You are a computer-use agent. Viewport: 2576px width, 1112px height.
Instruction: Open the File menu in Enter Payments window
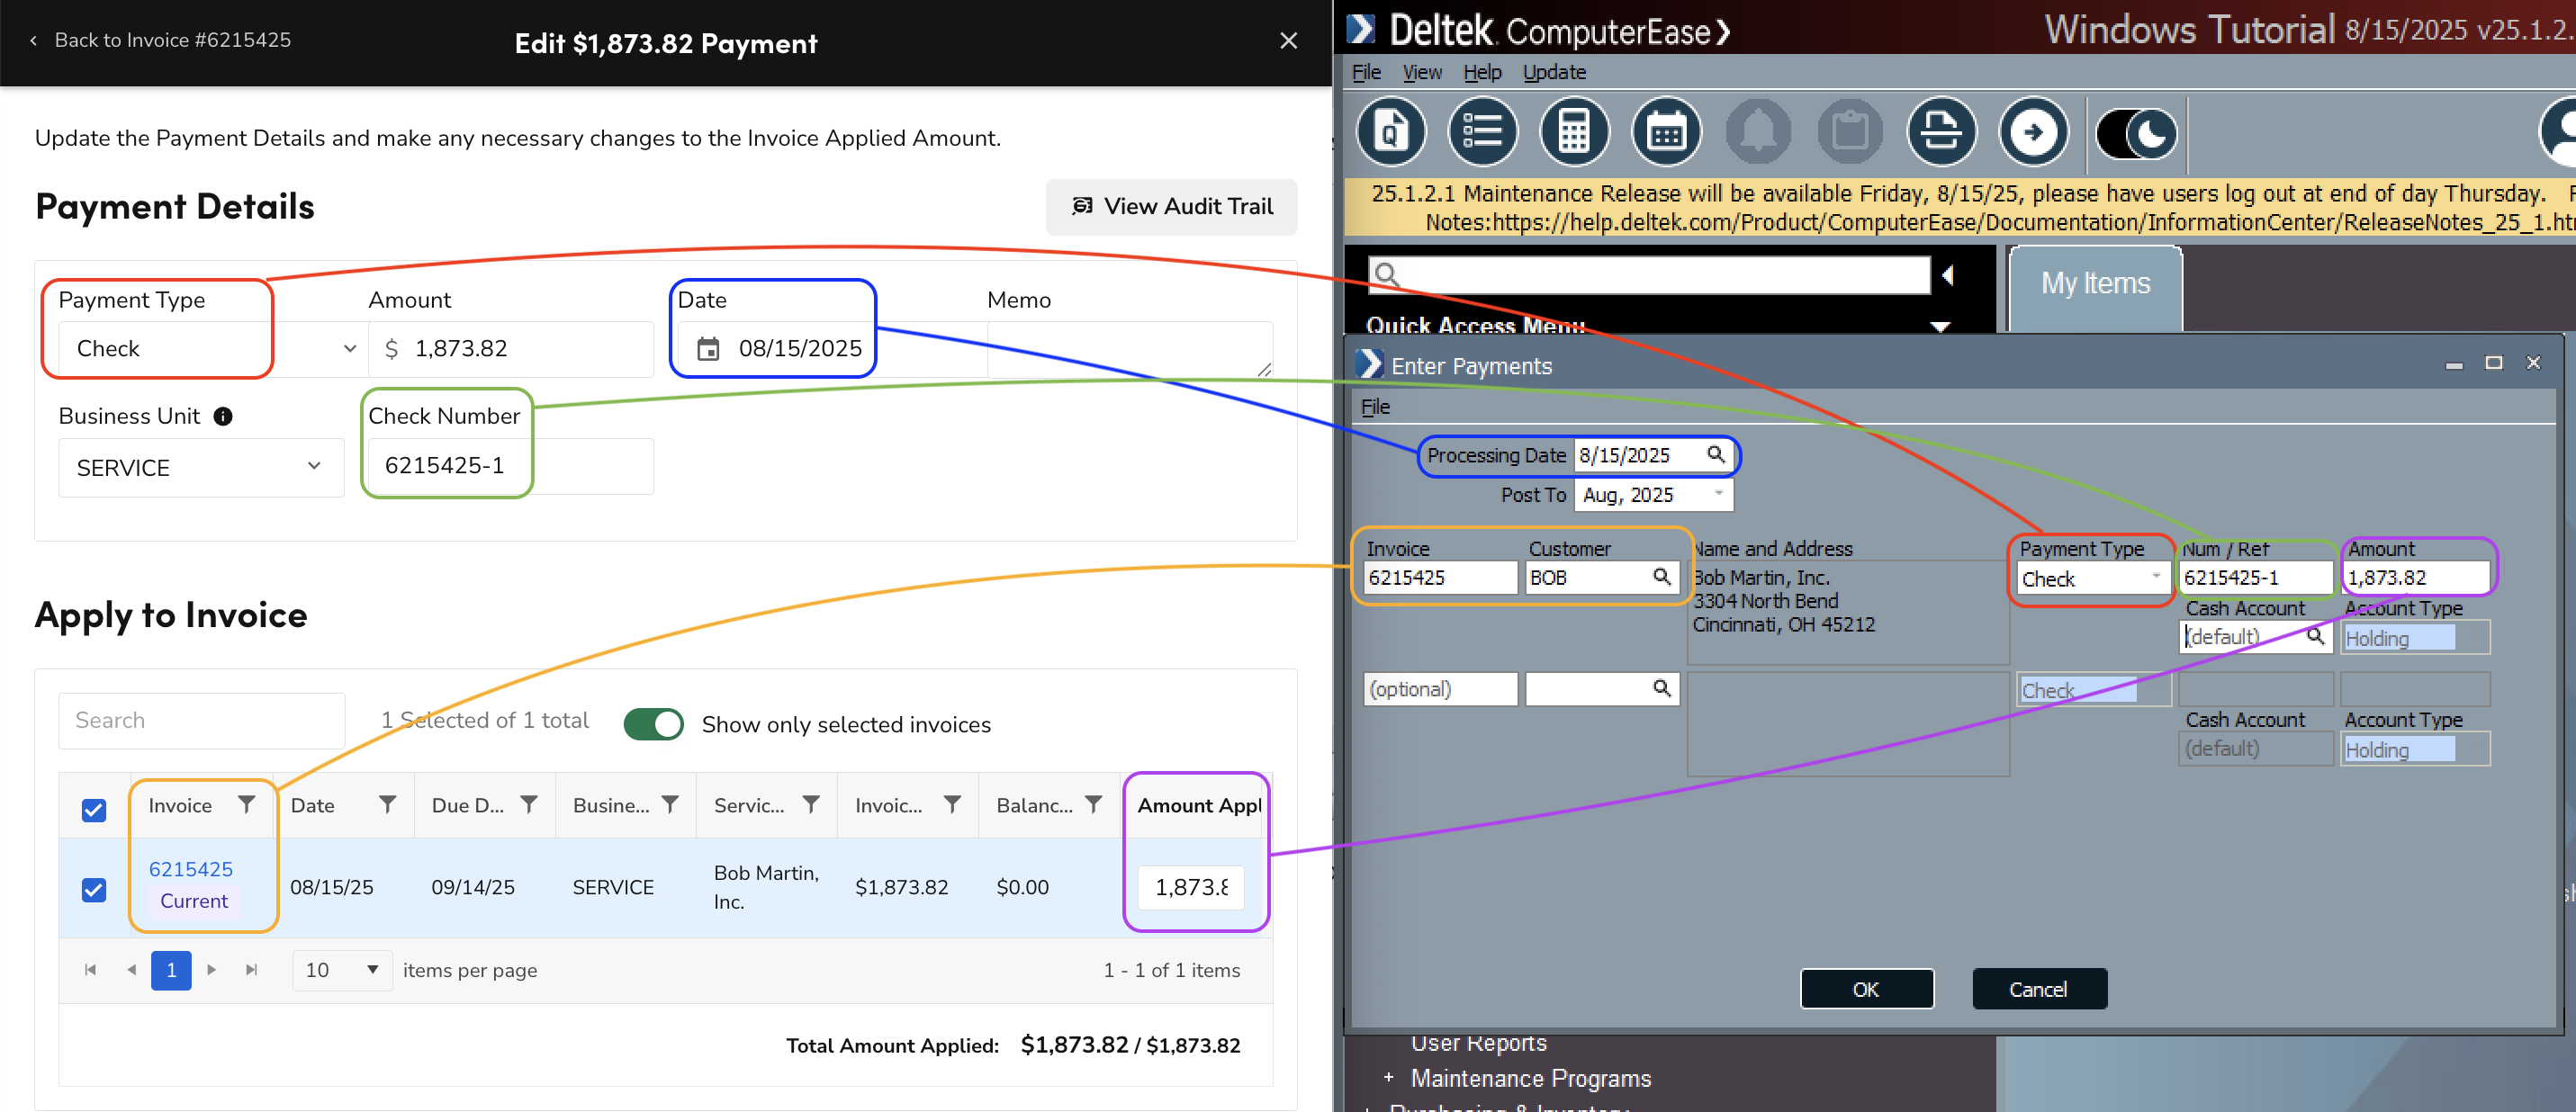click(1375, 407)
